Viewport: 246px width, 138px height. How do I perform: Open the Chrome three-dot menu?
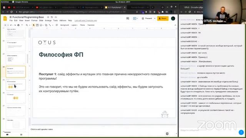click(x=175, y=12)
